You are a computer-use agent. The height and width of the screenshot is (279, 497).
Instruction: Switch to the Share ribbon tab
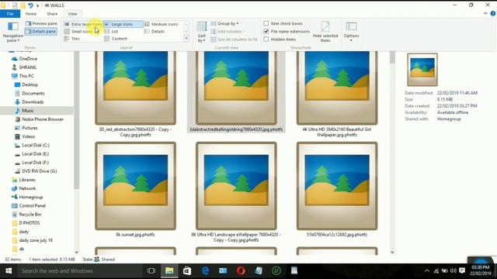[x=52, y=14]
